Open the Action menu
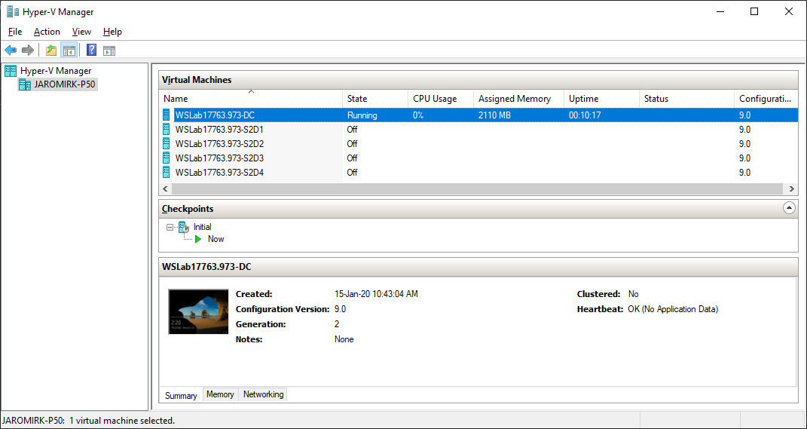 click(47, 32)
